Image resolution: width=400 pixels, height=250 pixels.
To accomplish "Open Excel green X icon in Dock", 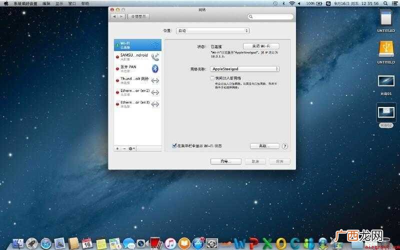I will (x=267, y=243).
